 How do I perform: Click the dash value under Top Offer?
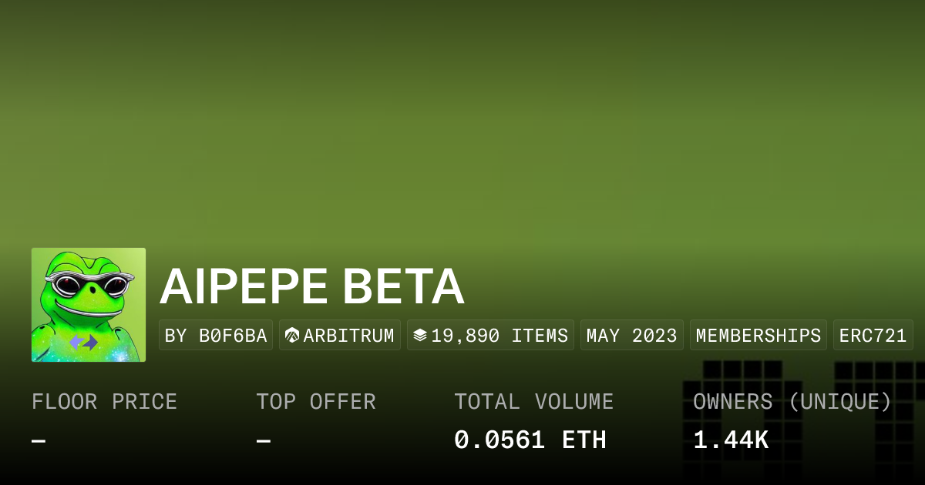264,441
